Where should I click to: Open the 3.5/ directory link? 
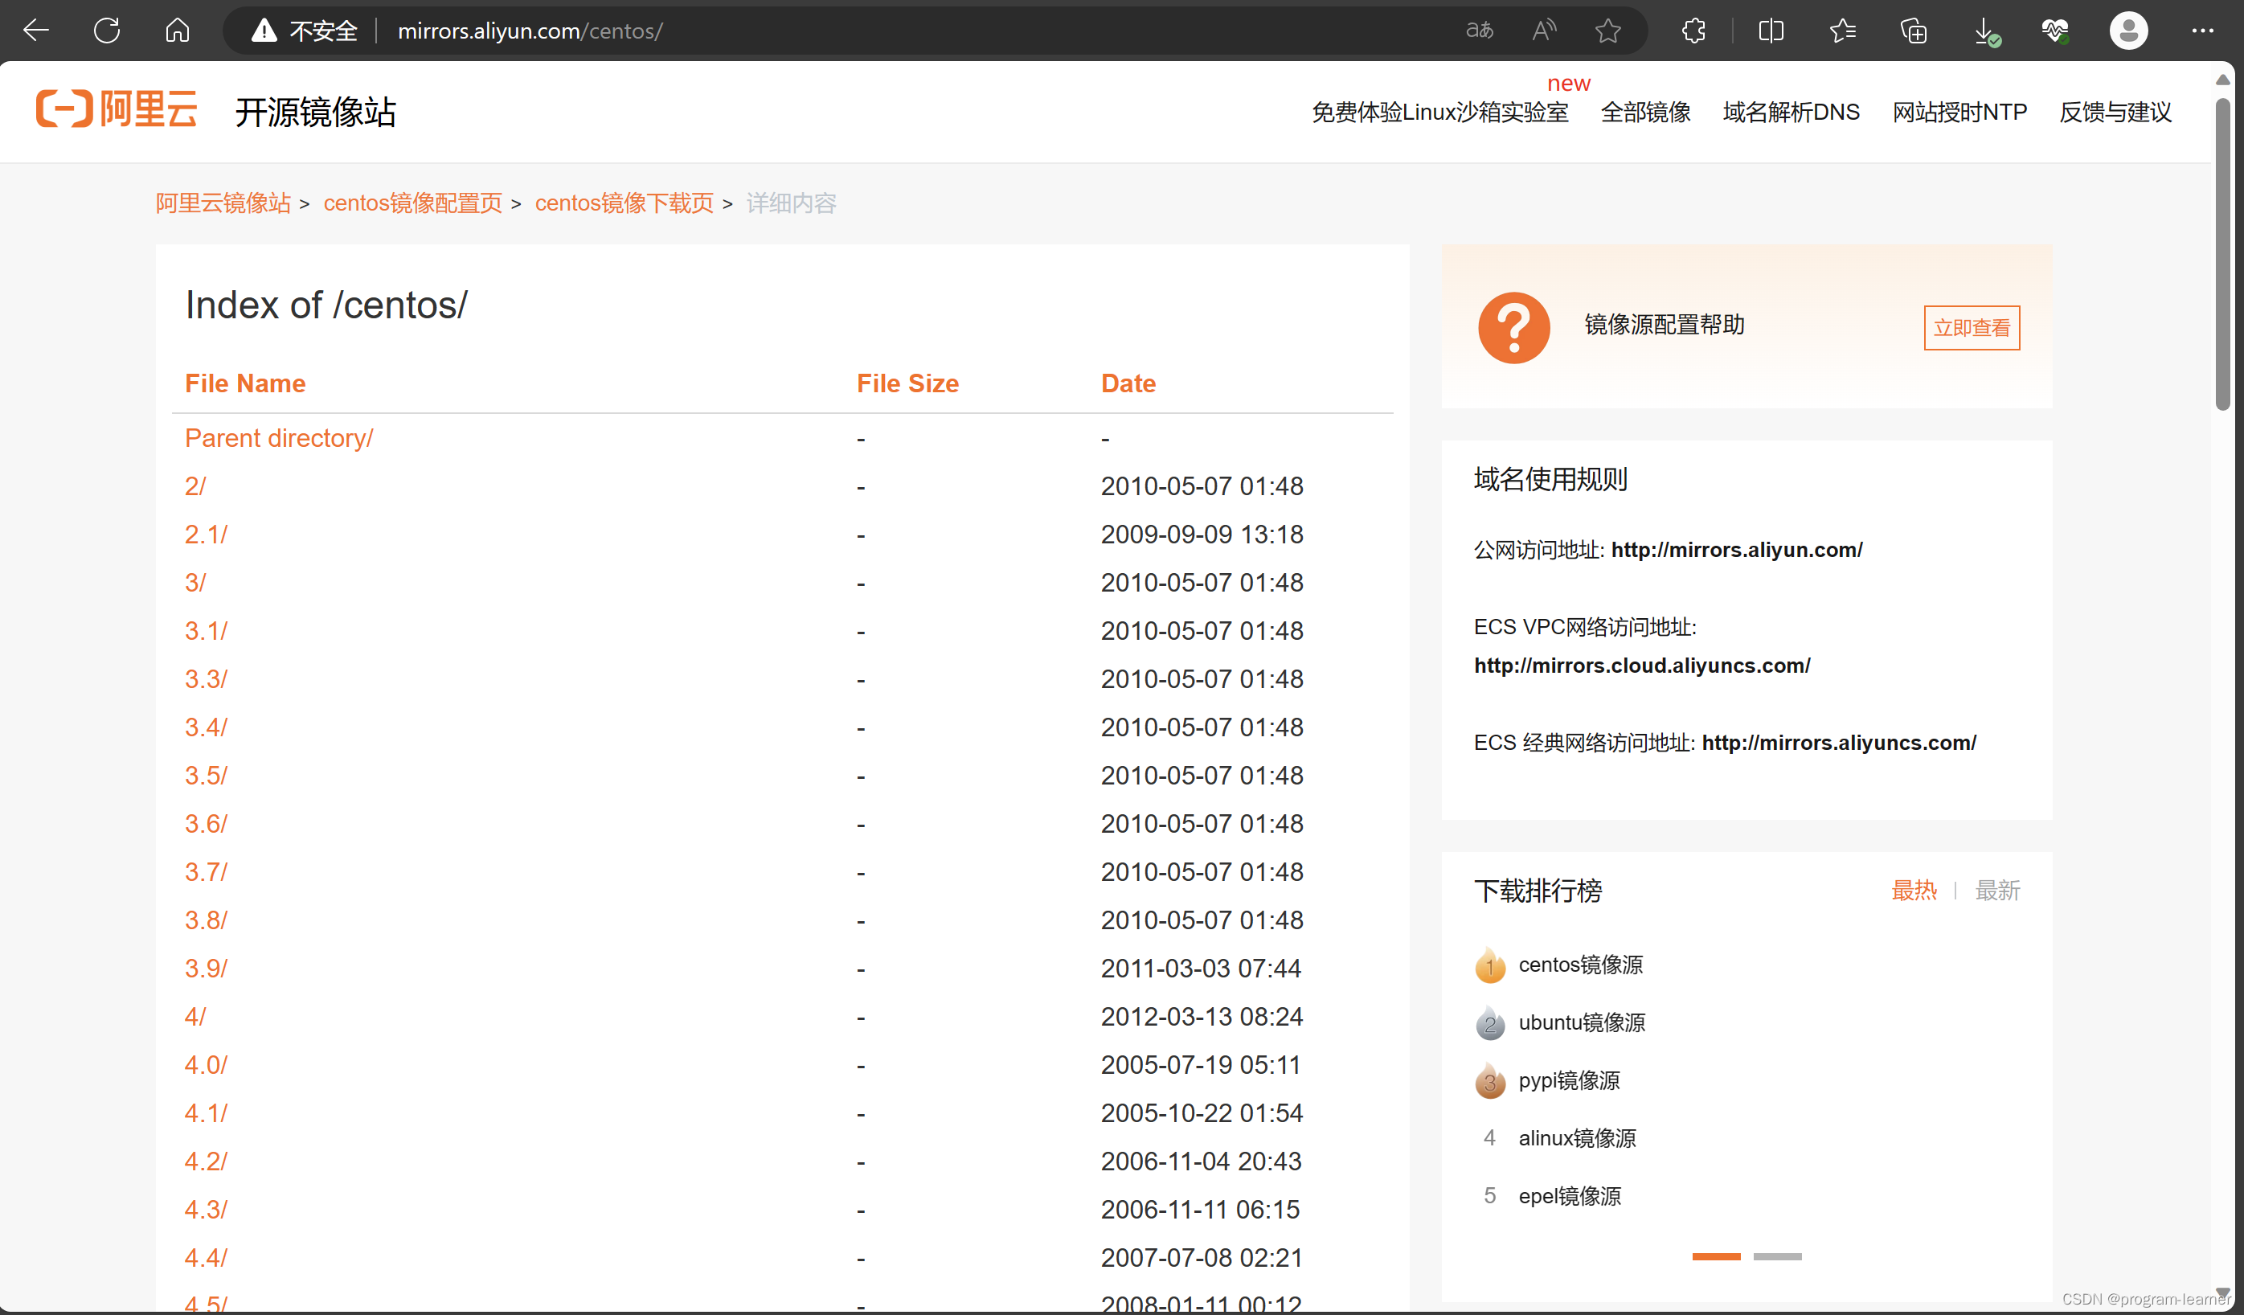pyautogui.click(x=206, y=776)
